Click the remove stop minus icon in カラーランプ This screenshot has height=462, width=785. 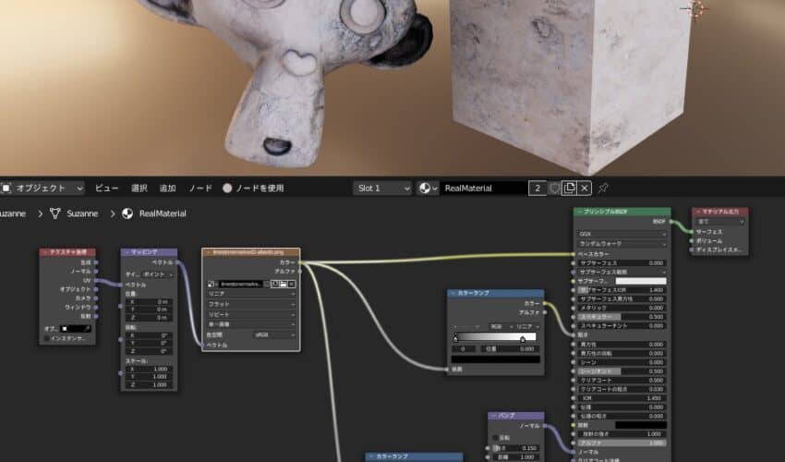coord(465,326)
